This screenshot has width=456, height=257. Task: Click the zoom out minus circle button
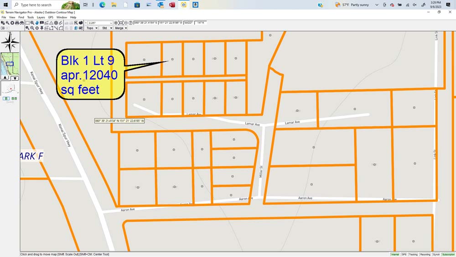(x=126, y=23)
